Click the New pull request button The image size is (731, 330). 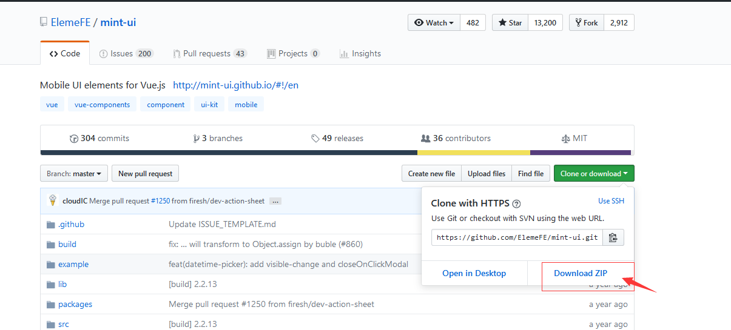(x=145, y=174)
